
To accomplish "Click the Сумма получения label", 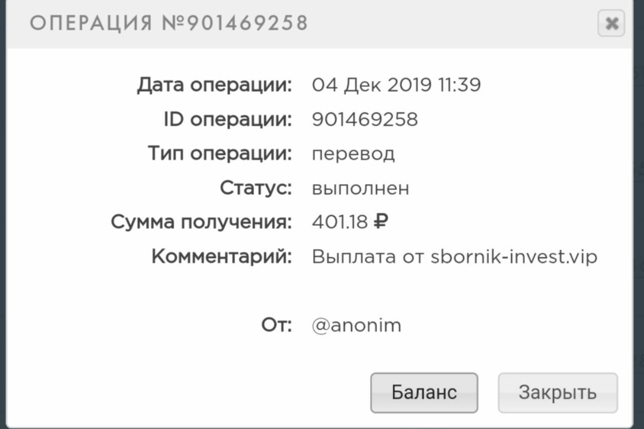I will pyautogui.click(x=201, y=222).
